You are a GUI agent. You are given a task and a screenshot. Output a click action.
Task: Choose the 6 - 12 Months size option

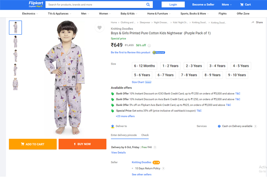[x=144, y=66]
